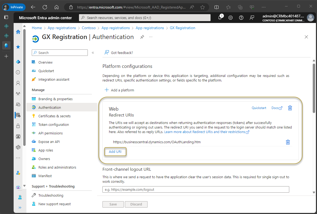This screenshot has width=317, height=214.
Task: Remove the businesscentral redirect URI
Action: pos(288,142)
